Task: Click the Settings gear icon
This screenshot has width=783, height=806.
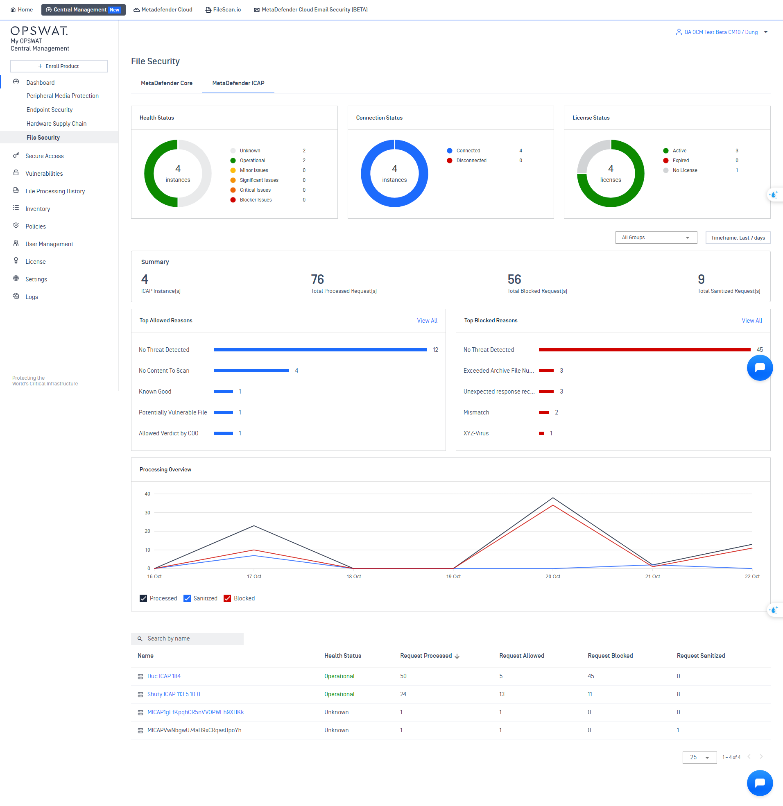Action: [16, 278]
